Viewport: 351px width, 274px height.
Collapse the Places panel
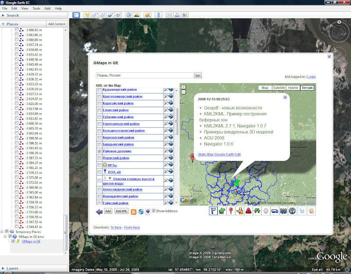point(3,24)
